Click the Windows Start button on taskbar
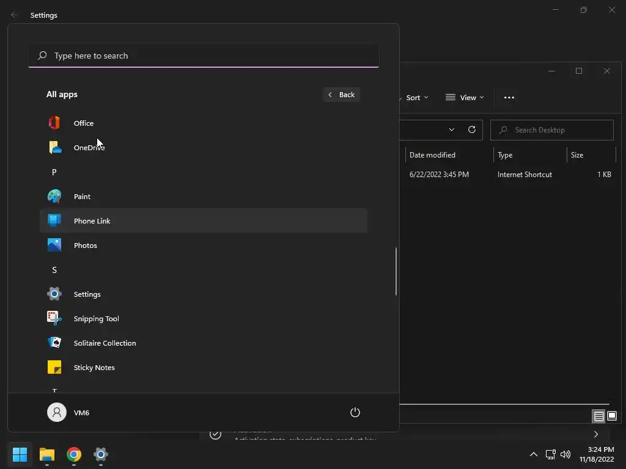Viewport: 626px width, 469px height. click(20, 454)
